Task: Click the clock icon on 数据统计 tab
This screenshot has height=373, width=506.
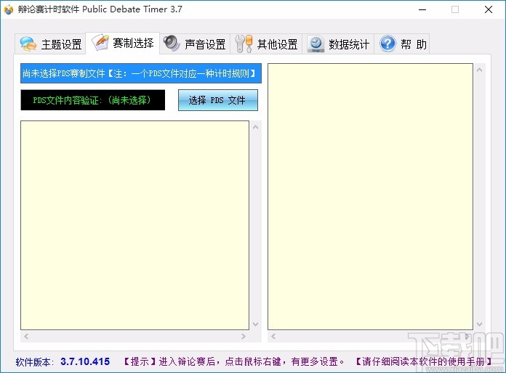Action: click(x=316, y=44)
